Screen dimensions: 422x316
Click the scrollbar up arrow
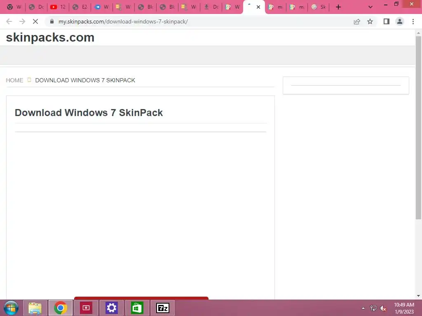point(418,33)
